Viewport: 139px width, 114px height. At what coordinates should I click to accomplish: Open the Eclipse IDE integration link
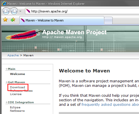[15, 107]
